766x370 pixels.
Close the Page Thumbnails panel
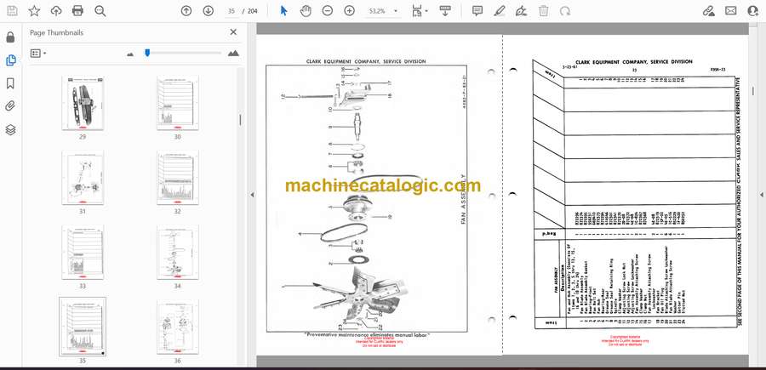[233, 32]
